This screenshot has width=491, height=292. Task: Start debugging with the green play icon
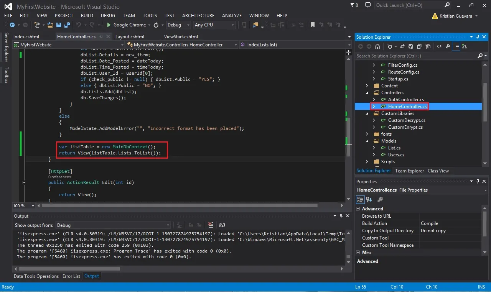pos(109,25)
